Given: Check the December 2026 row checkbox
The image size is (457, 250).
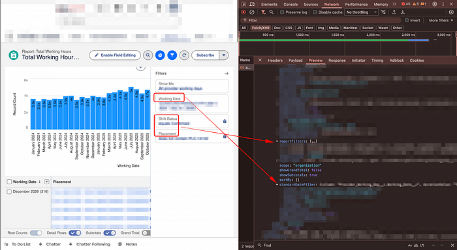Looking at the screenshot, I should (9, 191).
